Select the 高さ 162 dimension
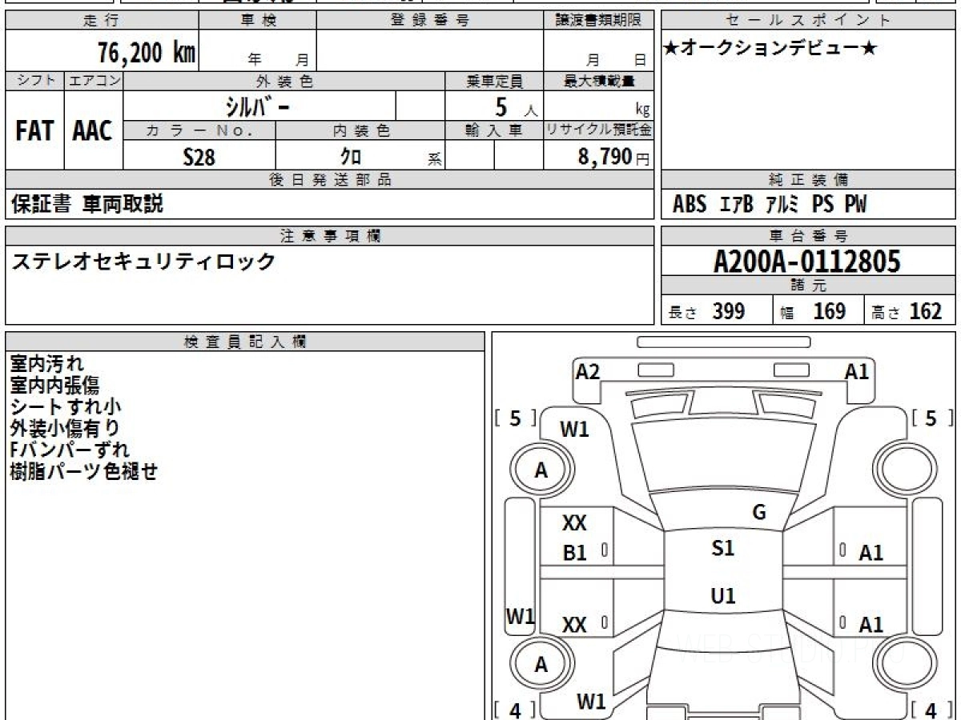 pyautogui.click(x=907, y=311)
